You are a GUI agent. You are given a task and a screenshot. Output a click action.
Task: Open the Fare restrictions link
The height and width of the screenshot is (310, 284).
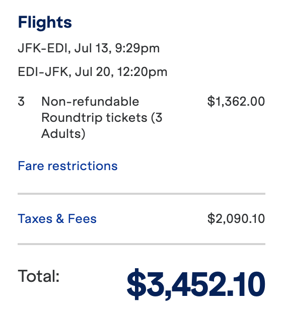click(67, 166)
